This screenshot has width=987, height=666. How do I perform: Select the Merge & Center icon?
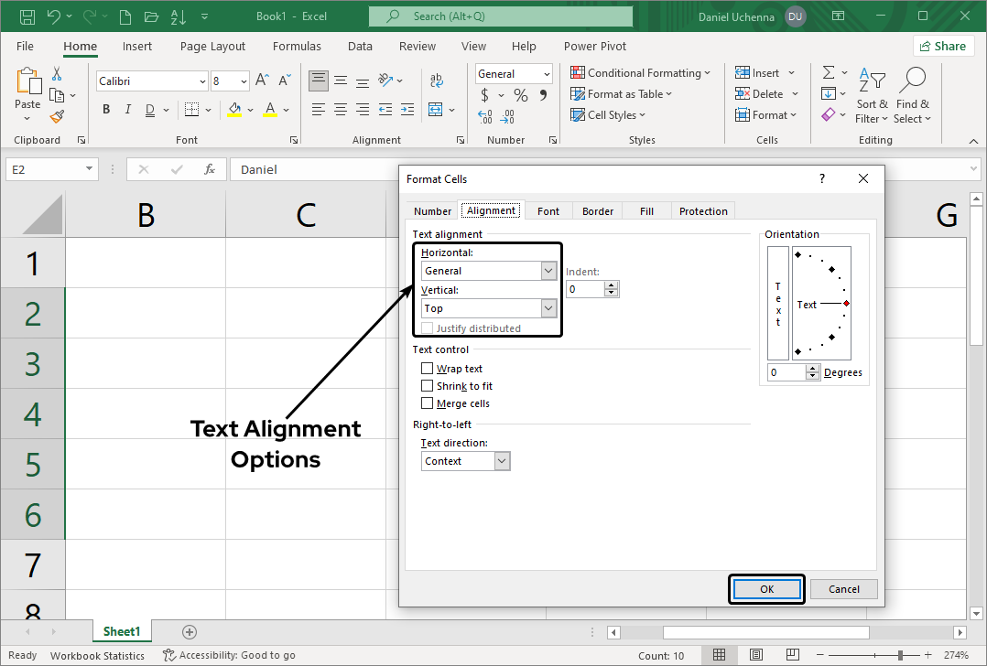tap(438, 109)
